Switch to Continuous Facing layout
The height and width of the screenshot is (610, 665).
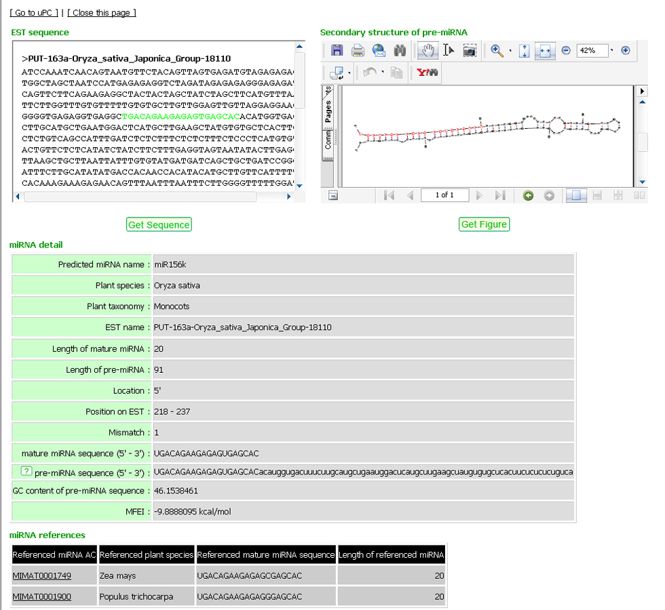click(618, 195)
